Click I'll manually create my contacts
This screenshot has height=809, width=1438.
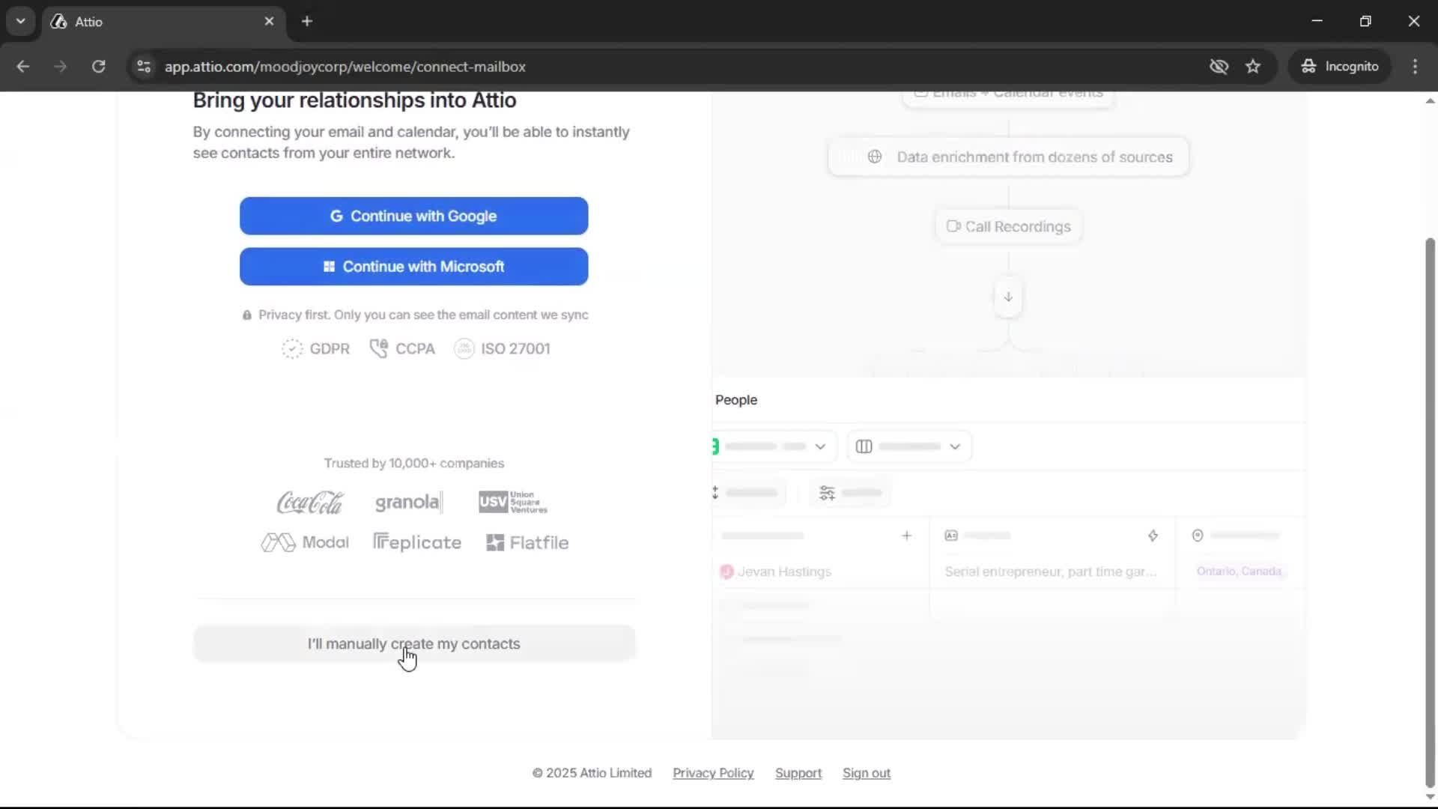click(x=414, y=643)
